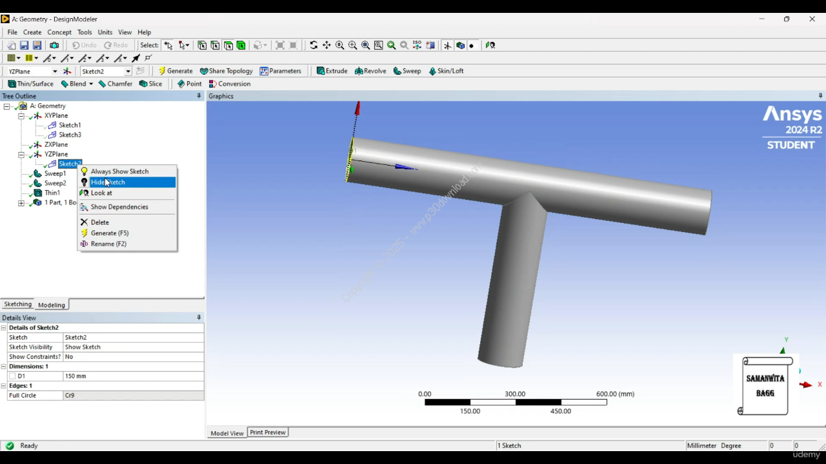Screen dimensions: 826x464
Task: Open the YZPlane active plane dropdown
Action: point(55,71)
